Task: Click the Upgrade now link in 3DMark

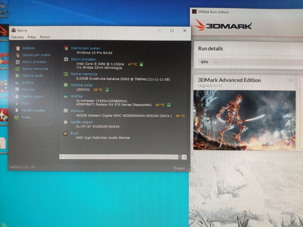Action: pos(210,86)
